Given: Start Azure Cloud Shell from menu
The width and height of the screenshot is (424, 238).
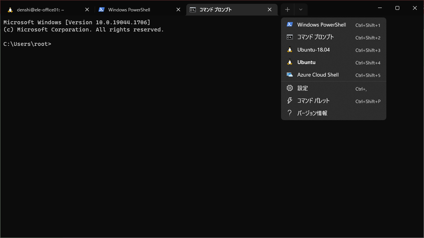Looking at the screenshot, I should (333, 75).
